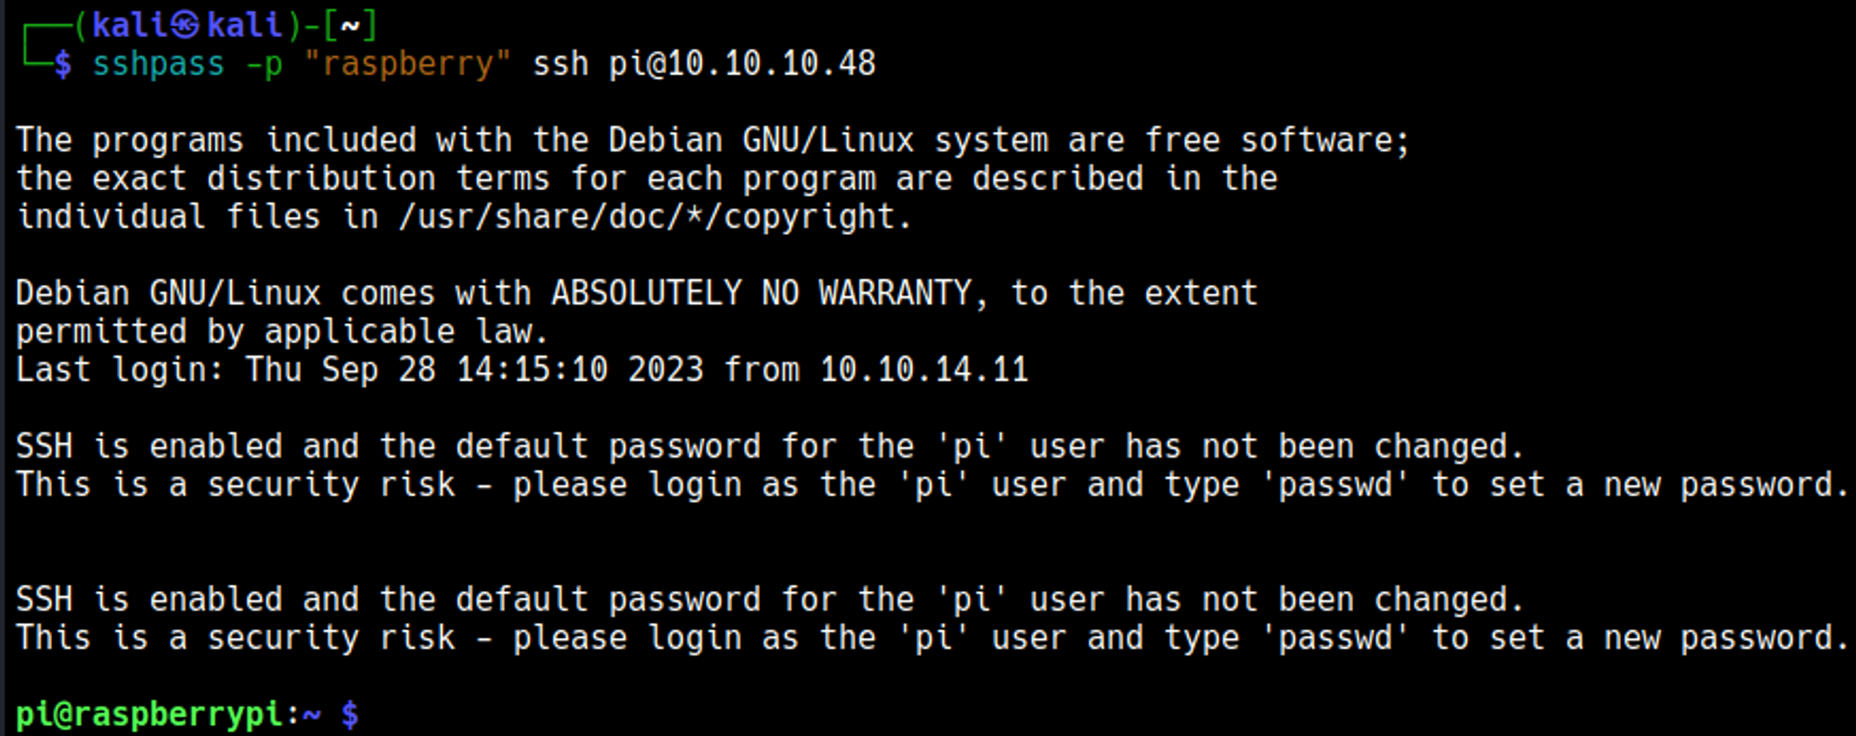Screen dimensions: 1856x736
Task: Click the sshpass command word
Action: (x=158, y=64)
